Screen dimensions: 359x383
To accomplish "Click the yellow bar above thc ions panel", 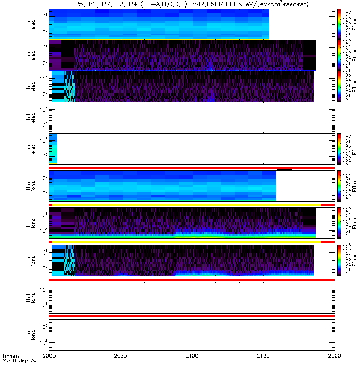I will 186,242.
